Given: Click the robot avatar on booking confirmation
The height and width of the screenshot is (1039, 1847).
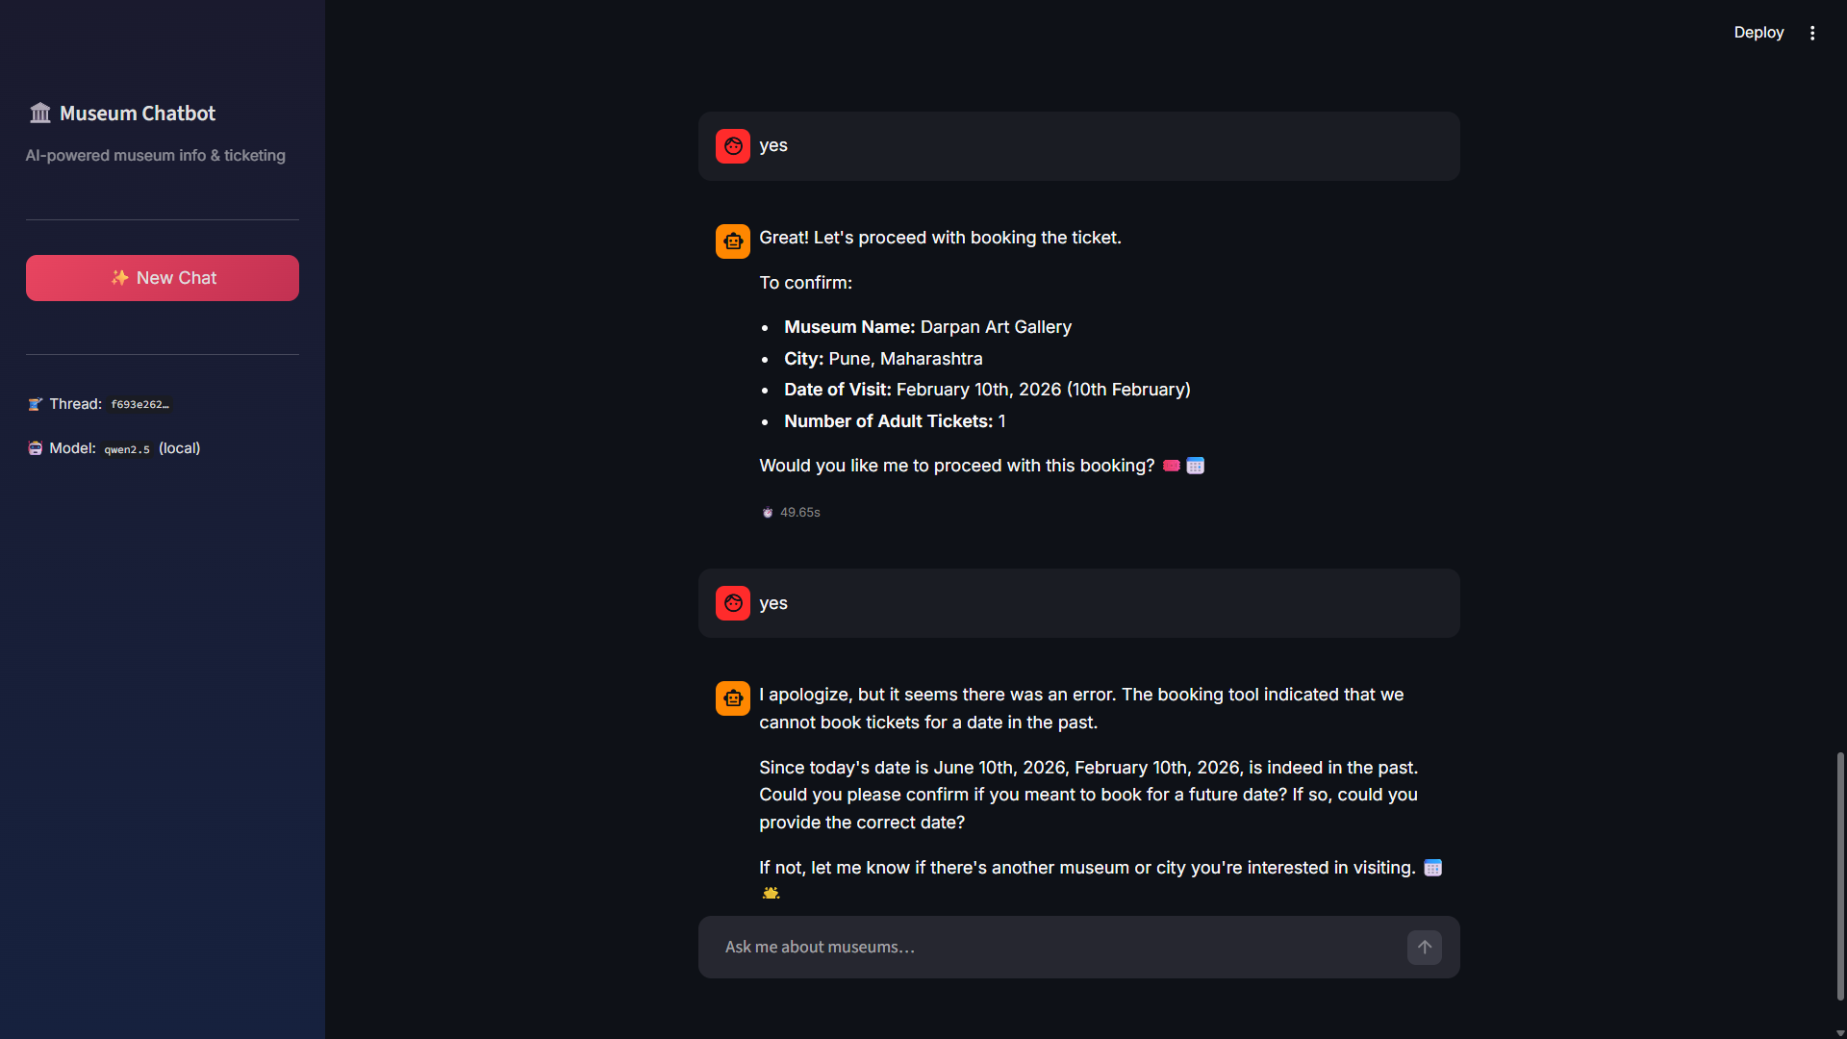Looking at the screenshot, I should pos(733,241).
